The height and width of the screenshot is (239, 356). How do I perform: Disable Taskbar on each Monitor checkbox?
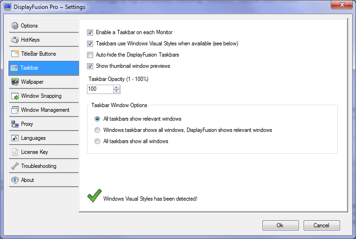point(90,32)
